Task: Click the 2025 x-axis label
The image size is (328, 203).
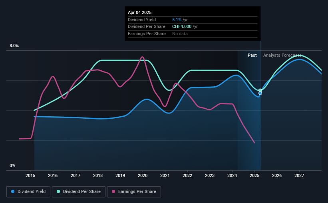Action: click(254, 175)
